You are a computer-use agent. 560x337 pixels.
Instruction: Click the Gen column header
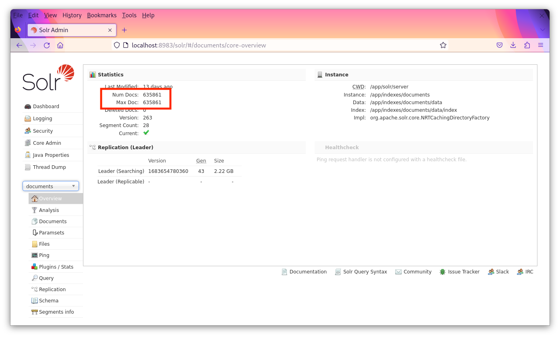pyautogui.click(x=201, y=161)
